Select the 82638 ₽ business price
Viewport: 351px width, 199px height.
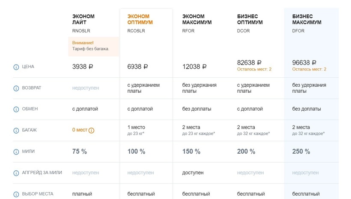tap(249, 62)
